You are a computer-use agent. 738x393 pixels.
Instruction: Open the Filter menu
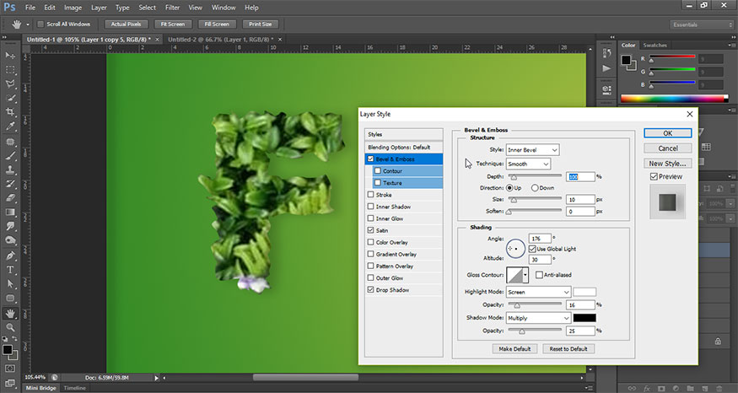172,8
